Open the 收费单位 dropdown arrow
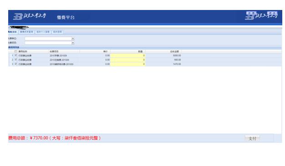This screenshot has height=166, width=285. (x=73, y=39)
